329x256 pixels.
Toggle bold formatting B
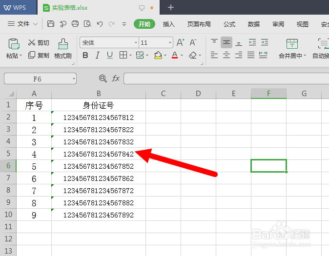pyautogui.click(x=85, y=56)
